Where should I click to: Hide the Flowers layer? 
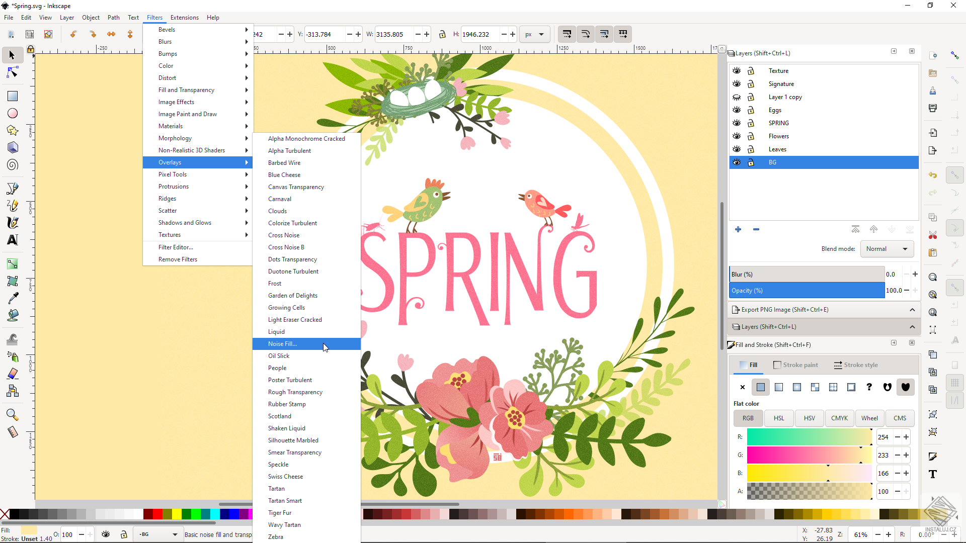point(737,136)
